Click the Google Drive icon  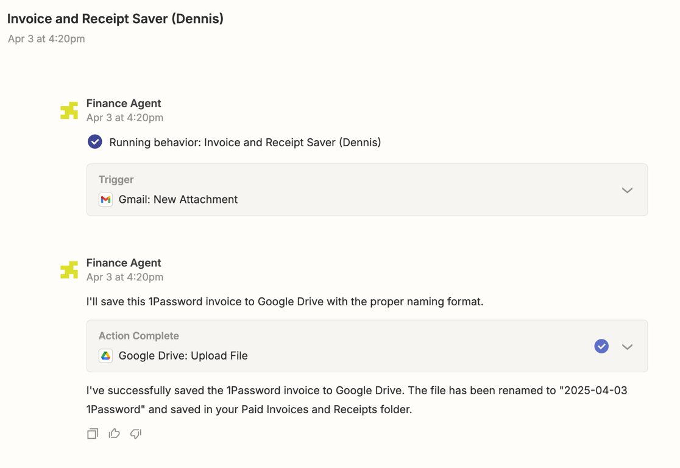click(106, 356)
